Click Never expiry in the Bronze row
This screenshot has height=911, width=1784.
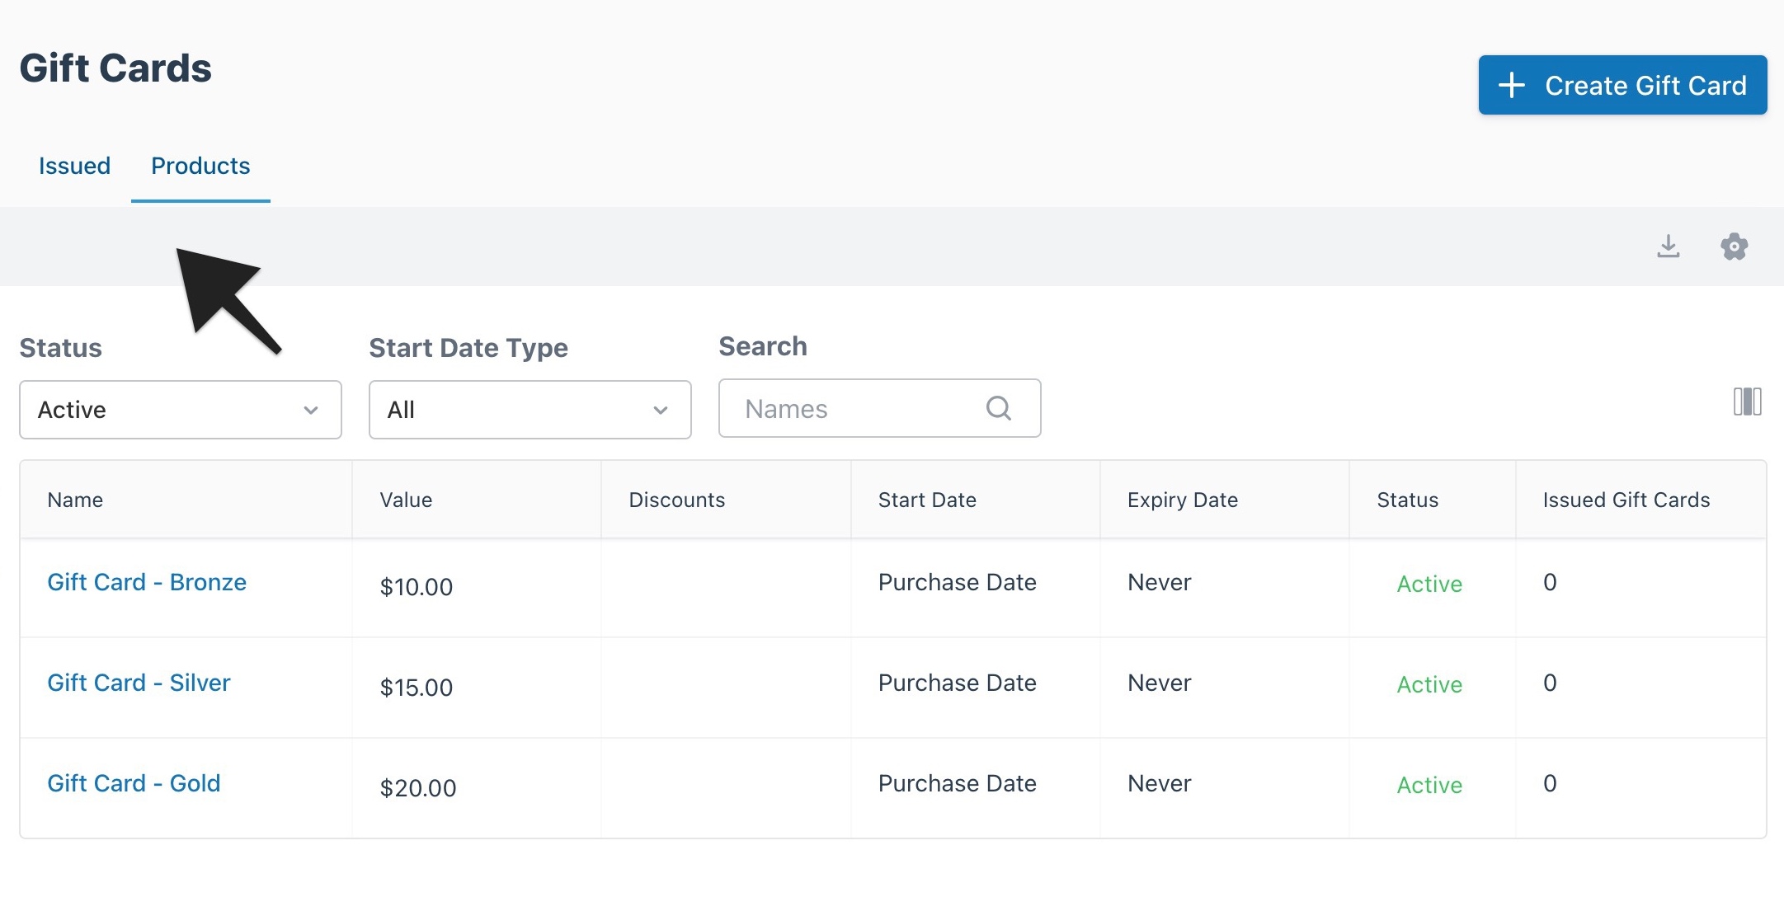click(1160, 582)
